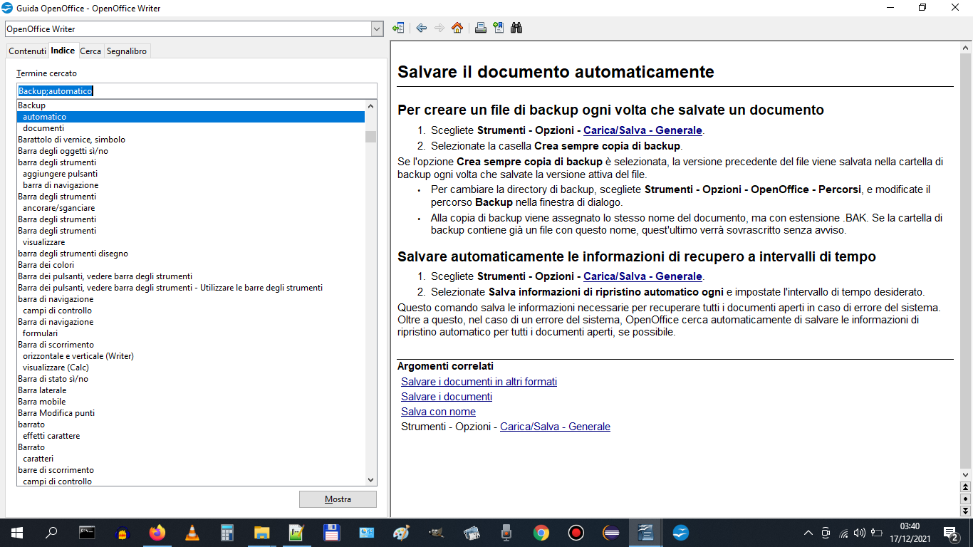Go forward with the grayed arrow icon

point(439,28)
